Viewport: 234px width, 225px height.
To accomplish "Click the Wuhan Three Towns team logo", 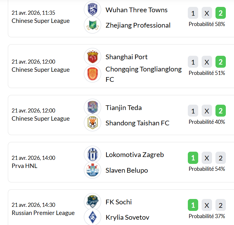I will (x=92, y=9).
